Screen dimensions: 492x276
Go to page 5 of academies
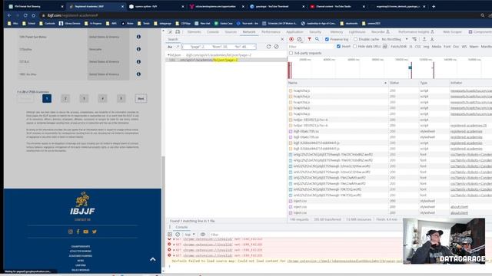tap(121, 99)
